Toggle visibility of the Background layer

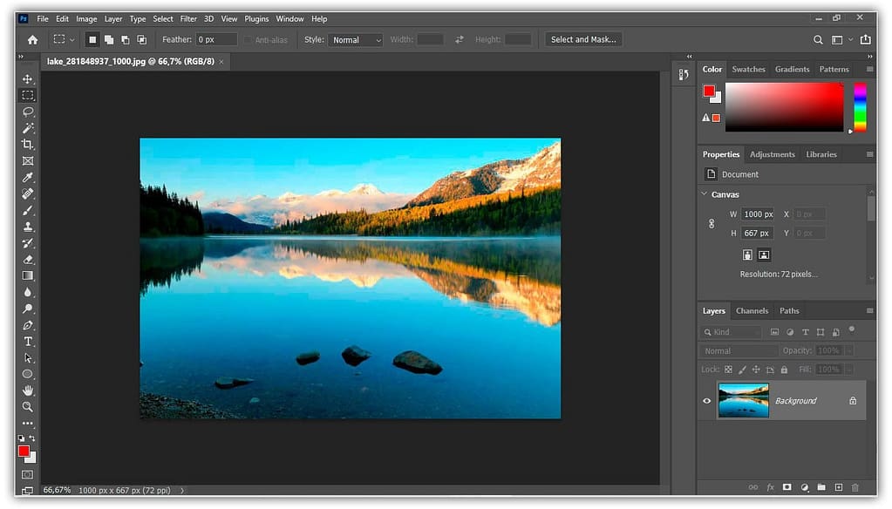pos(708,400)
